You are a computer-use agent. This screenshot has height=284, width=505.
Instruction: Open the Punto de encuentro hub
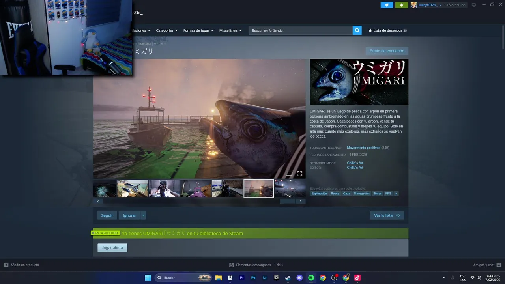click(x=387, y=51)
